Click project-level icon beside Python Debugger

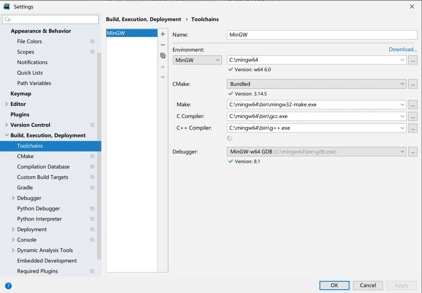tap(92, 209)
